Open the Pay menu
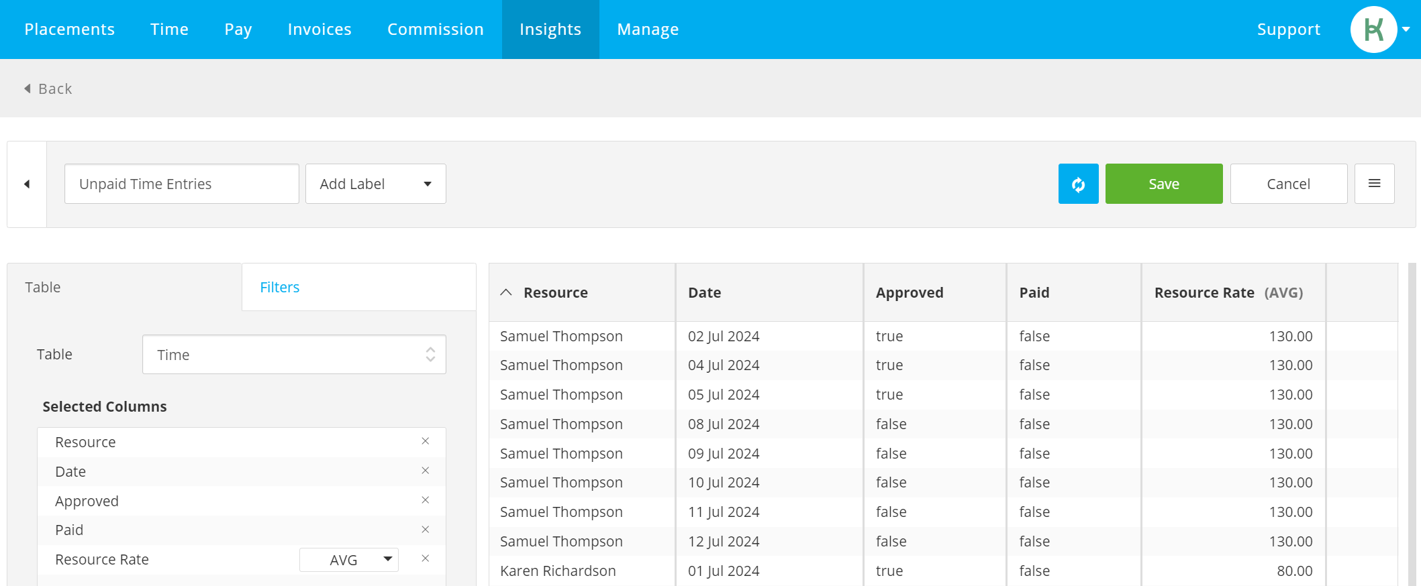 238,30
